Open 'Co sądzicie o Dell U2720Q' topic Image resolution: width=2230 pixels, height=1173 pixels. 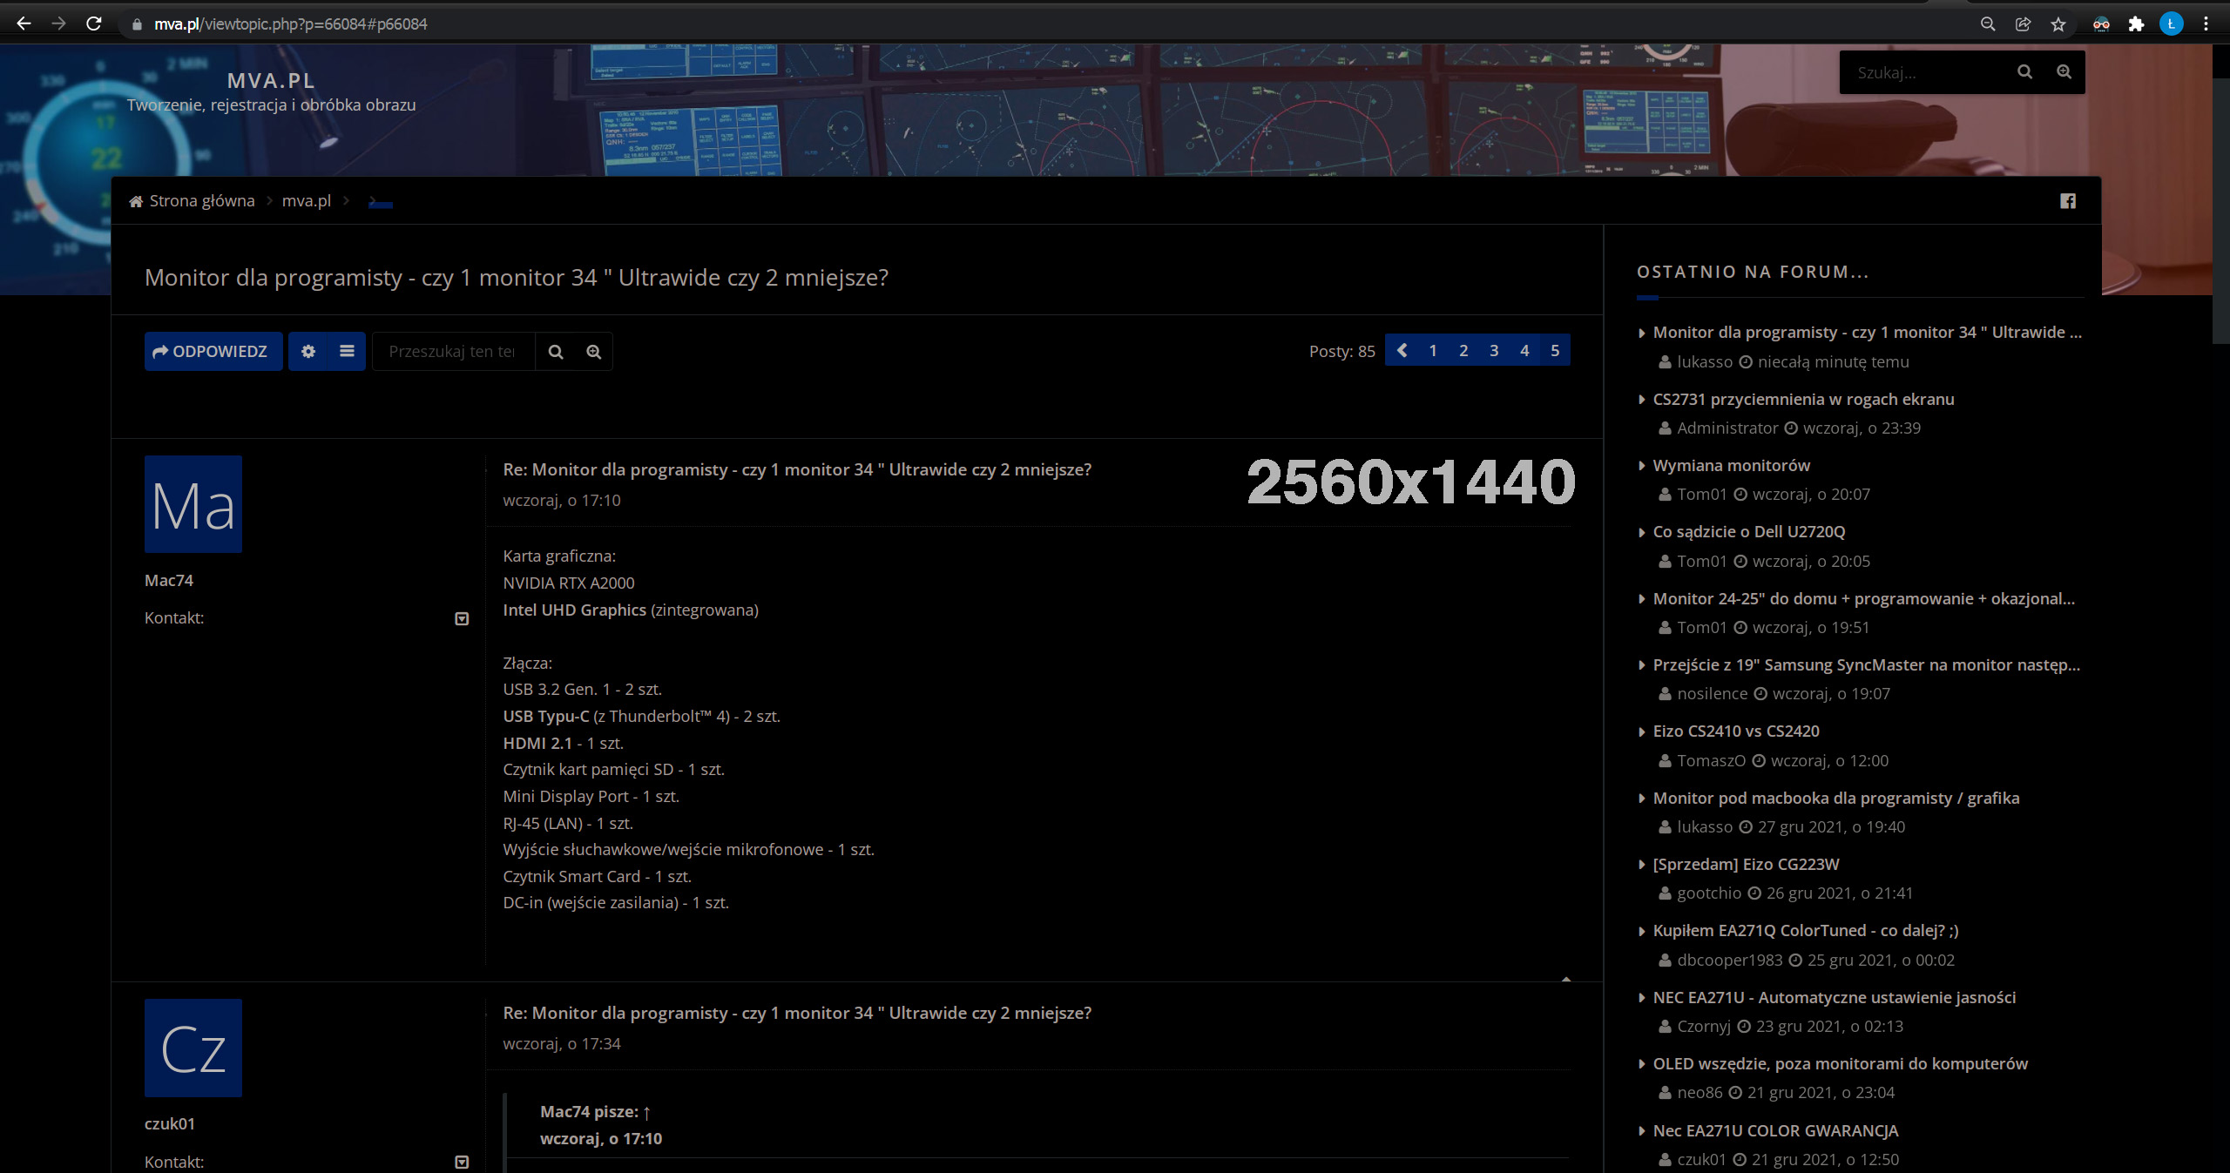pyautogui.click(x=1748, y=531)
